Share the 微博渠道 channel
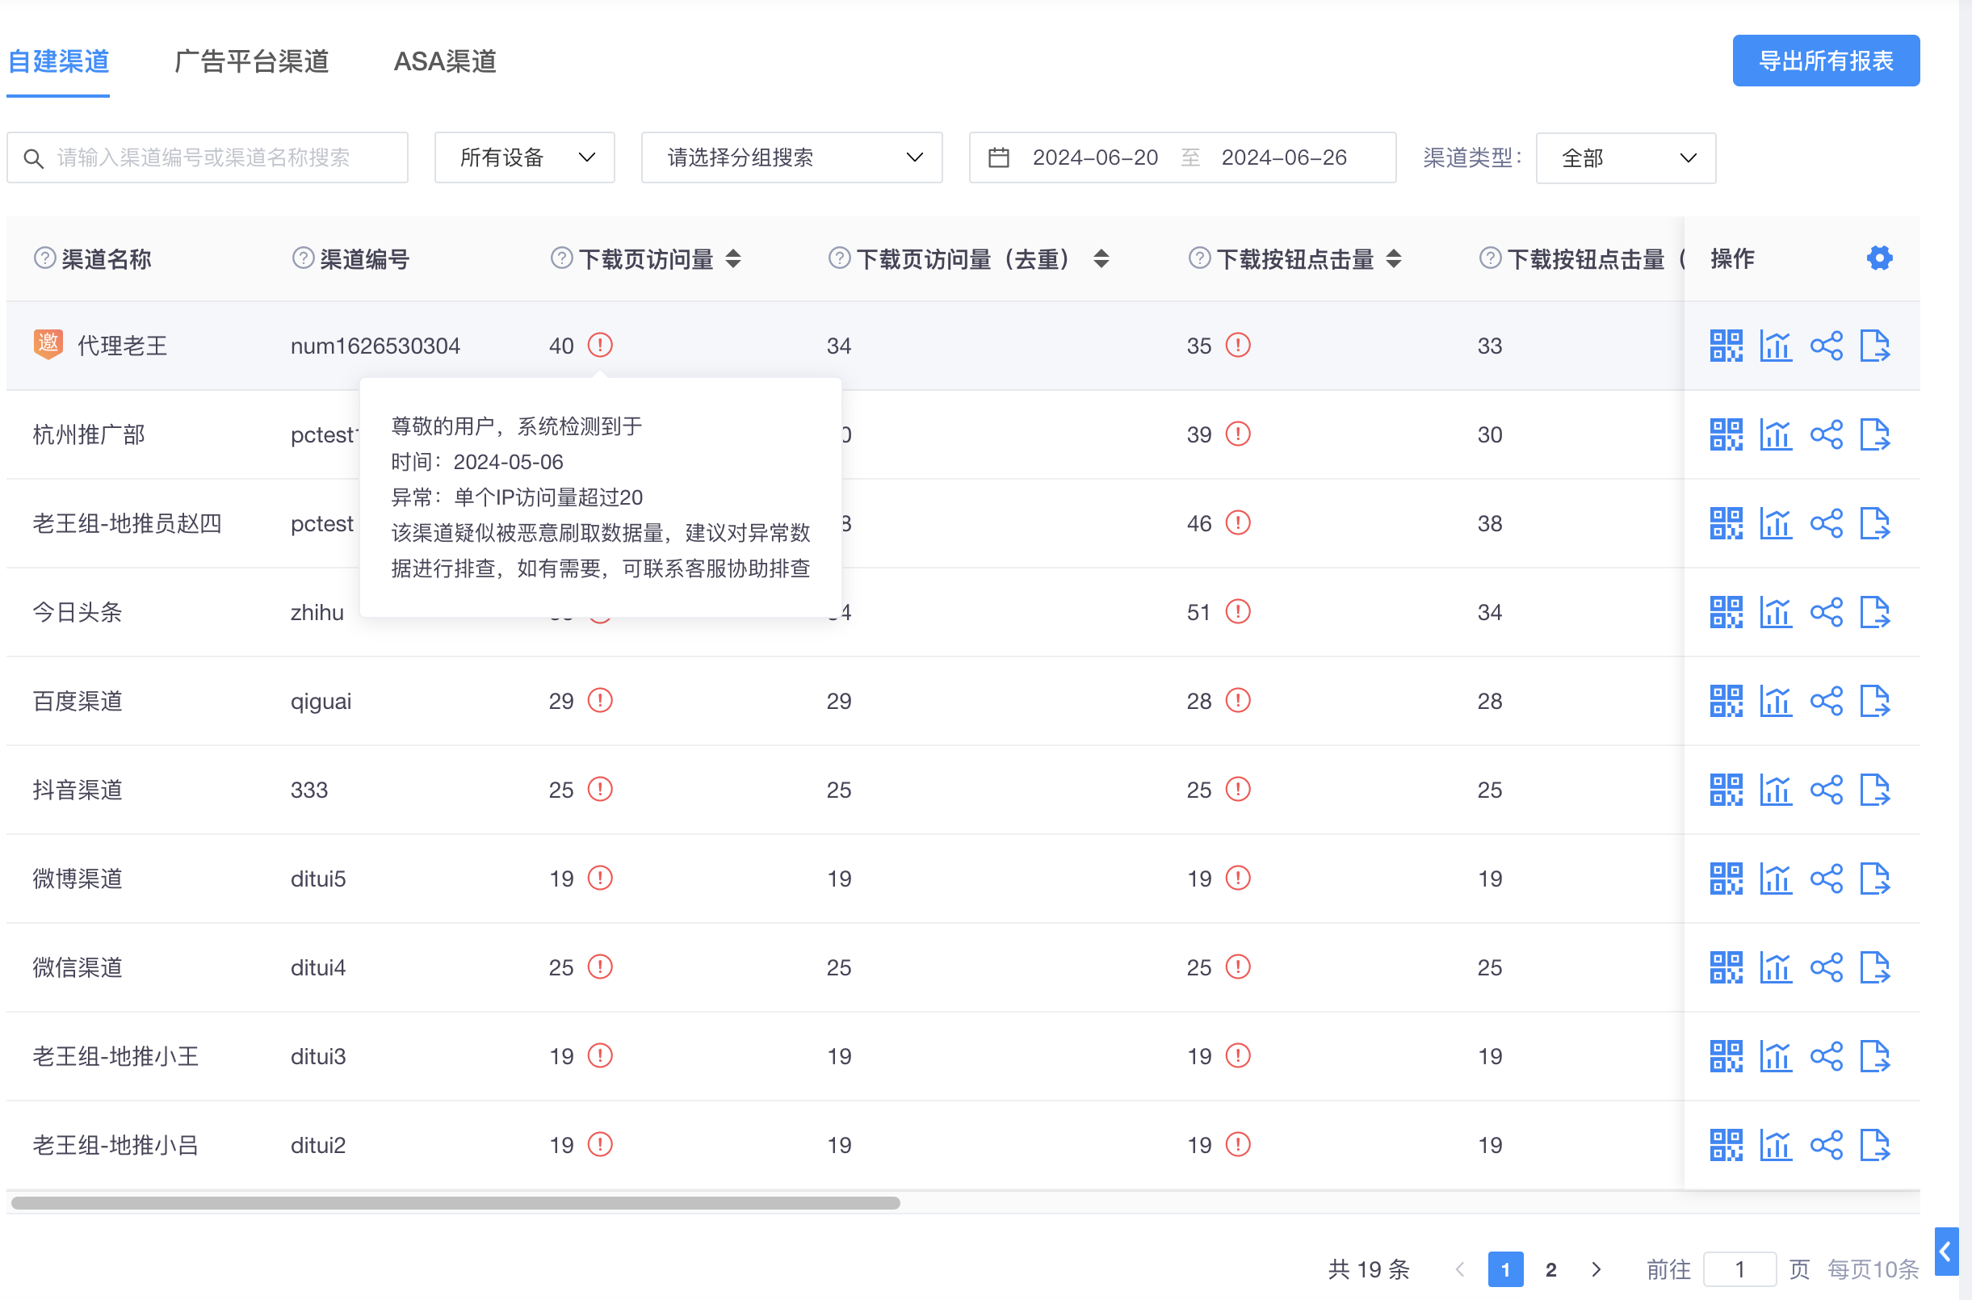 coord(1826,878)
